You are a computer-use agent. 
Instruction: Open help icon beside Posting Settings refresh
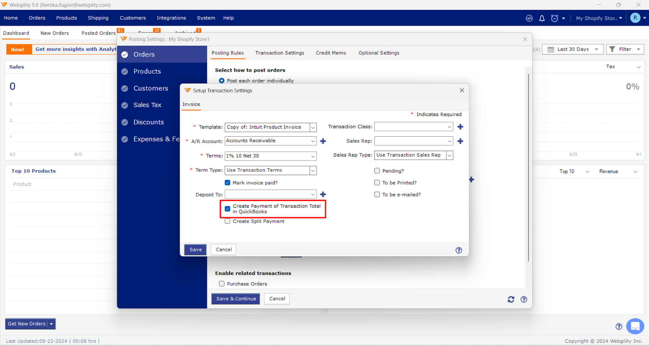(524, 299)
